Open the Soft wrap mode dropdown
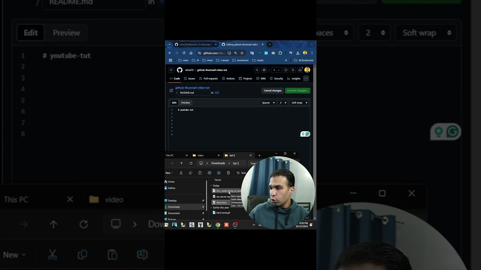Screen dimensions: 481x270 pos(299,102)
